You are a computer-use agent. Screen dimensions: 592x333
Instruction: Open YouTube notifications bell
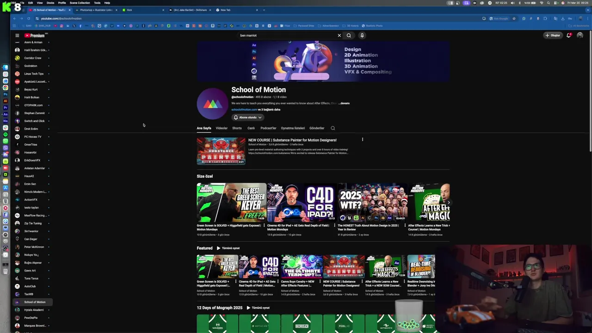click(568, 35)
